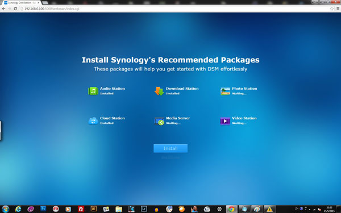This screenshot has height=213, width=341.
Task: Click the Installed status under Audio Station
Action: tap(107, 94)
